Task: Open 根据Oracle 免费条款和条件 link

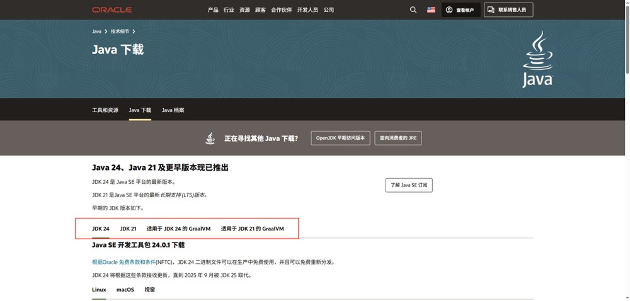Action: click(123, 262)
